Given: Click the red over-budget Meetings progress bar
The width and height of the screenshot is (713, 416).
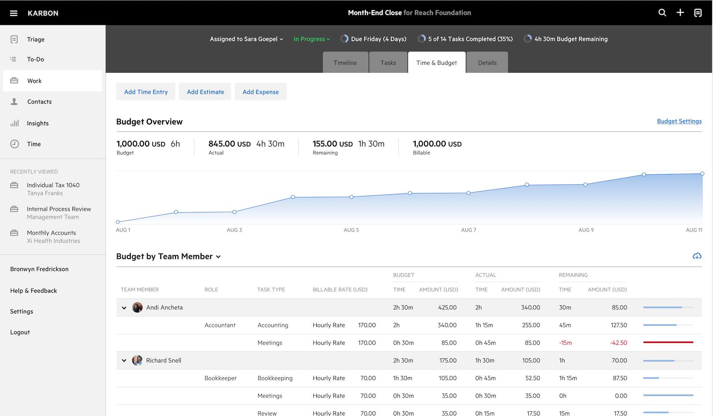Looking at the screenshot, I should 668,342.
